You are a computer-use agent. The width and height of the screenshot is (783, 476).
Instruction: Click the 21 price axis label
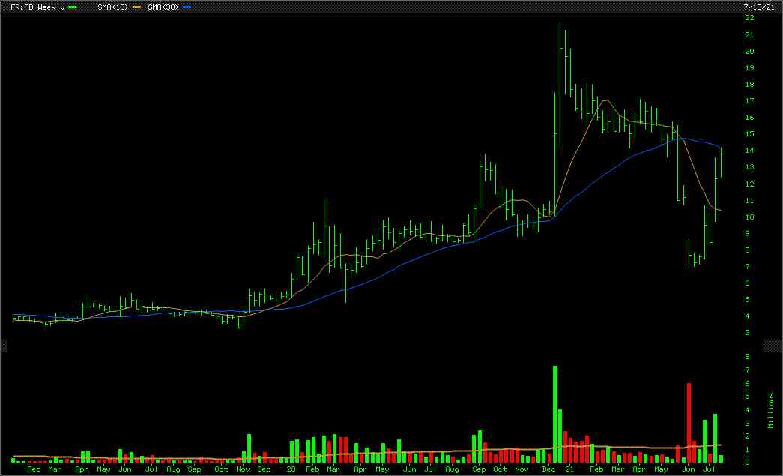click(749, 35)
